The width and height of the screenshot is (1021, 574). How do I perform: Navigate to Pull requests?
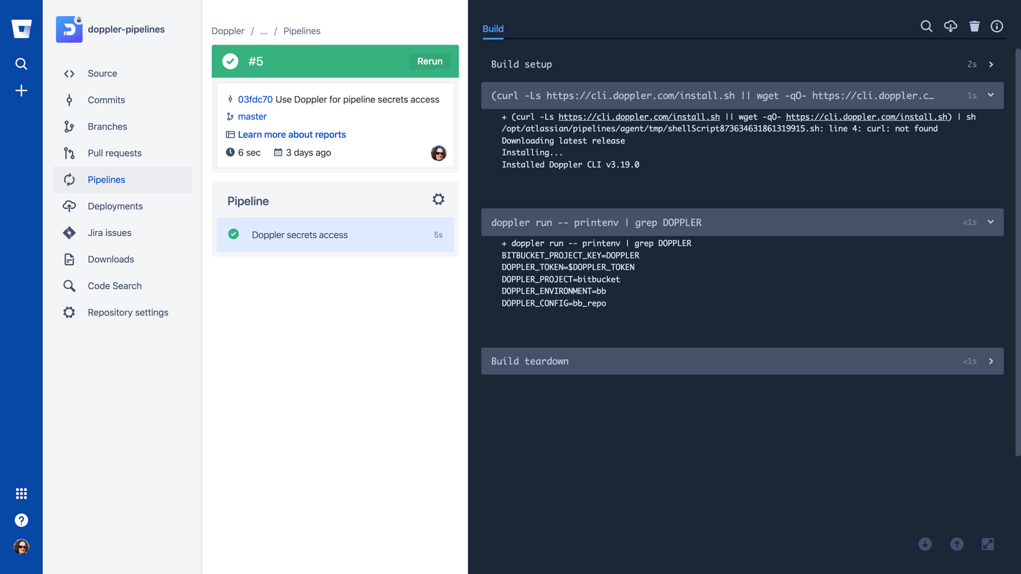point(122,153)
